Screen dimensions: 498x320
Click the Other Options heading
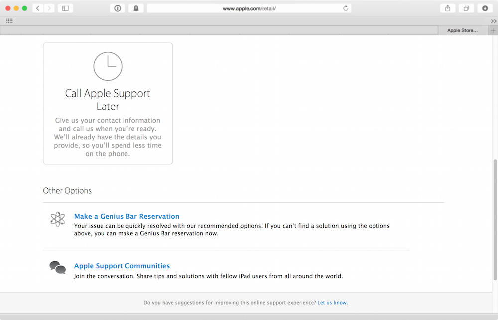67,191
